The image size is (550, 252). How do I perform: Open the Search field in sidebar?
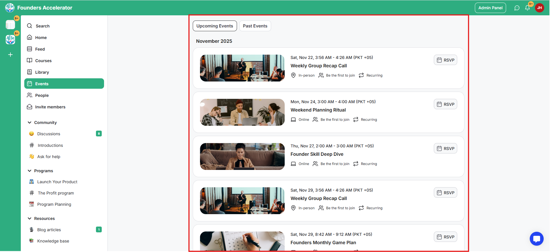[64, 26]
